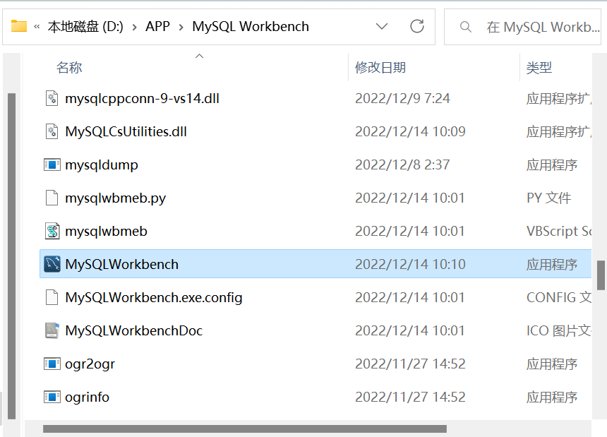Click the search box in MySQL Workbench folder

pyautogui.click(x=522, y=27)
